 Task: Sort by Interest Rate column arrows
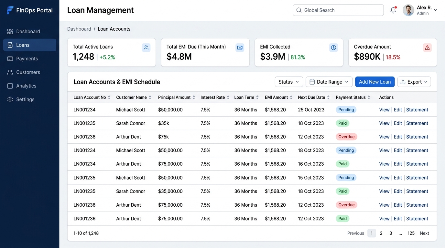tap(228, 98)
